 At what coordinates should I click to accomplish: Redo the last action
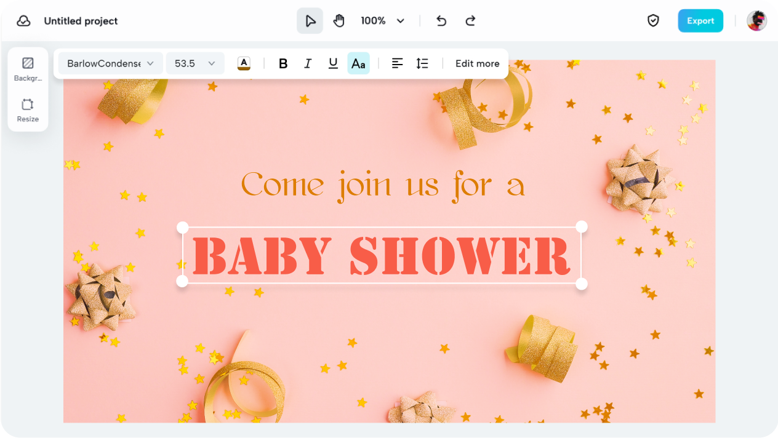tap(470, 21)
